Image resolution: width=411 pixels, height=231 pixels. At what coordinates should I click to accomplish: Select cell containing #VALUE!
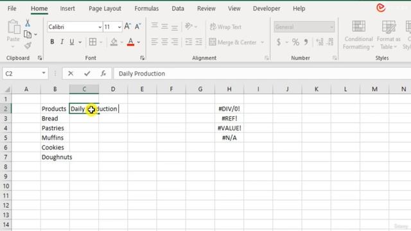229,128
